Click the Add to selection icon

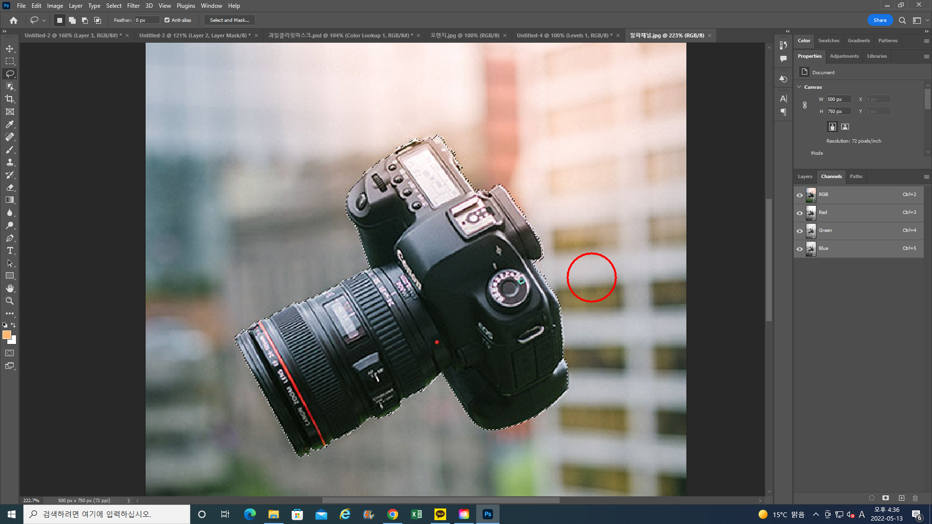click(72, 20)
